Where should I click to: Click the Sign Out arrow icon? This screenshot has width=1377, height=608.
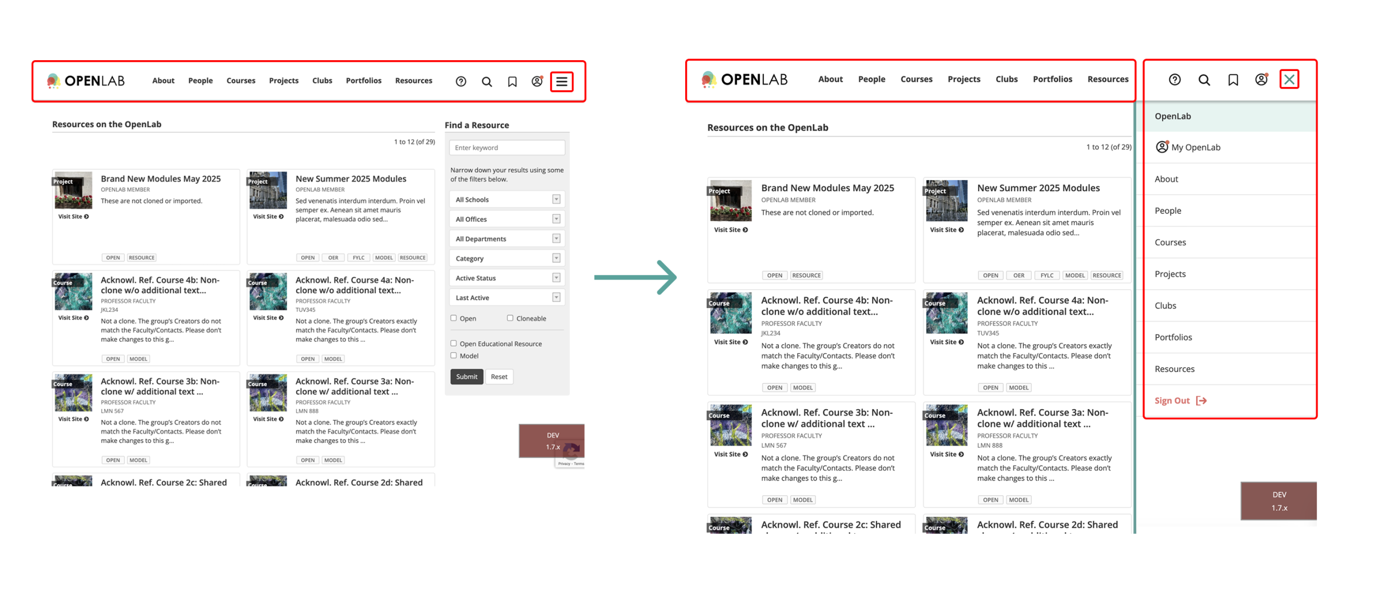(x=1201, y=400)
